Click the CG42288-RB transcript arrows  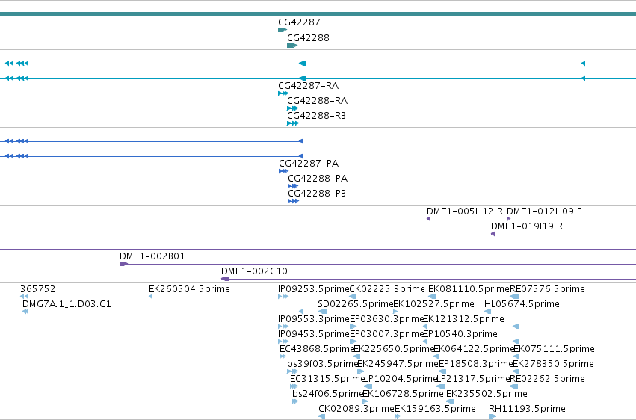point(293,123)
